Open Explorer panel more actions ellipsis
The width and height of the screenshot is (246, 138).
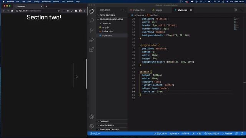click(x=123, y=10)
